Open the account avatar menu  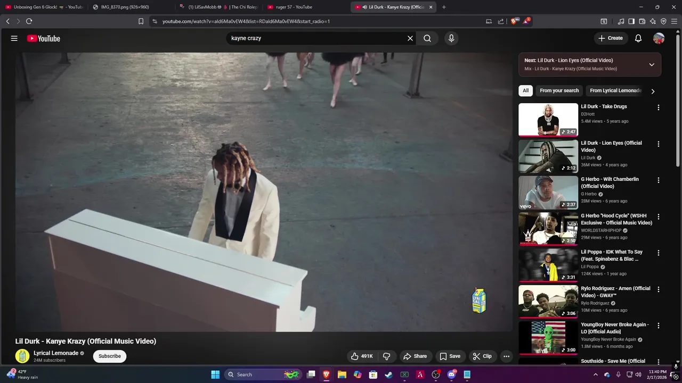point(659,38)
